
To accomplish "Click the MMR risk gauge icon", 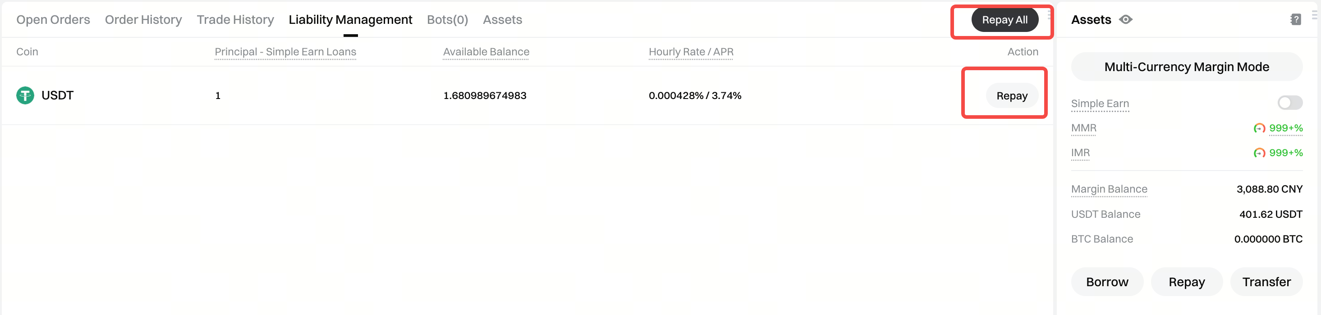I will pos(1259,128).
